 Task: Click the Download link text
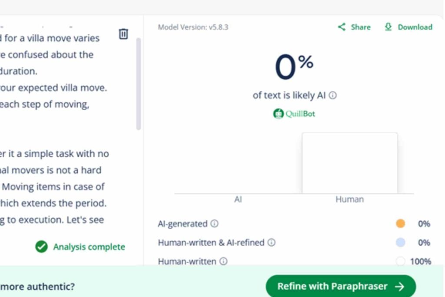[x=415, y=27]
